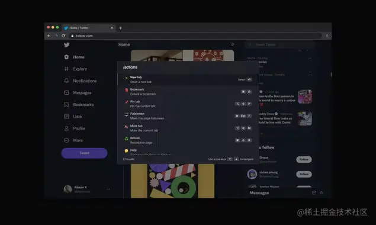Follow Grace in Who to follow
Viewport: 376px width, 225px height.
coord(304,159)
